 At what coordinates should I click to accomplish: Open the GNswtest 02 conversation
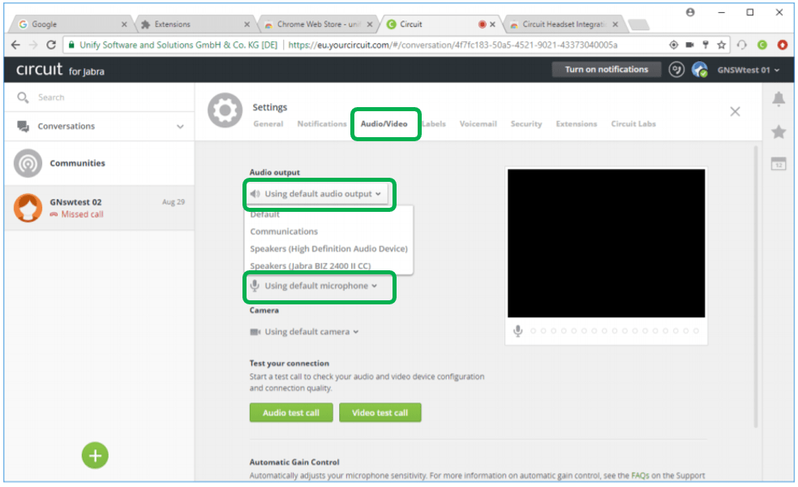click(97, 208)
